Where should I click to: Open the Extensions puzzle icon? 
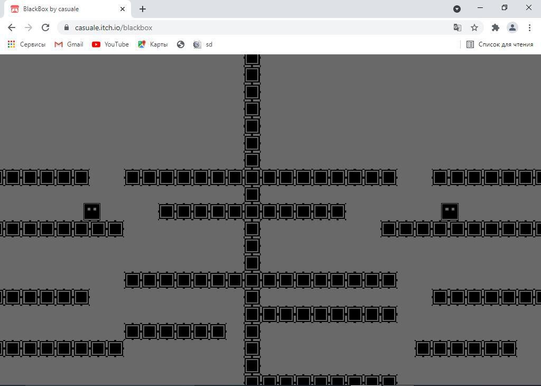click(496, 27)
